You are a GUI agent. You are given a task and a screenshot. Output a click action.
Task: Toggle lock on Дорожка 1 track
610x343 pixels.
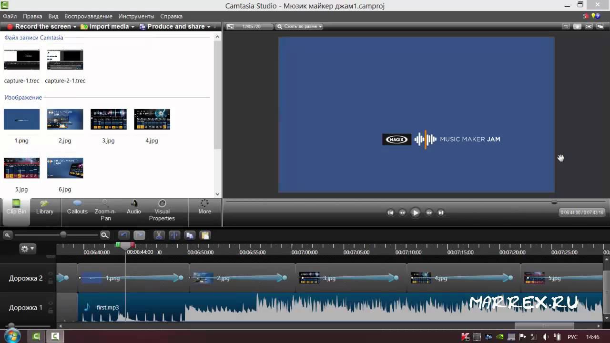51,311
